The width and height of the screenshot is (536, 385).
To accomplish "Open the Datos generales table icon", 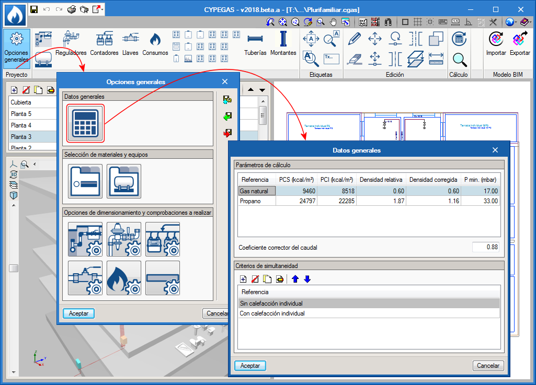I will (85, 123).
